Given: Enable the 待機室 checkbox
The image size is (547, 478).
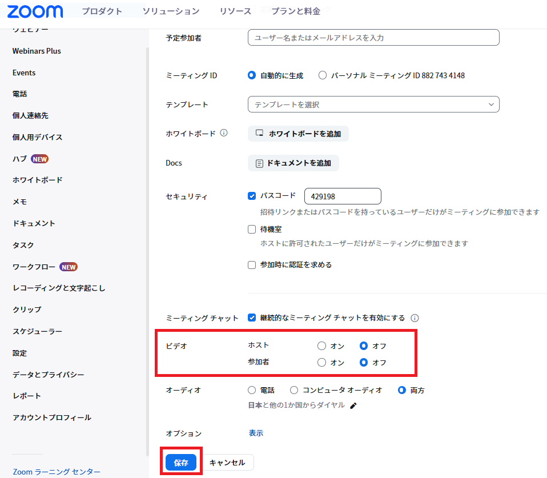Looking at the screenshot, I should pyautogui.click(x=252, y=229).
